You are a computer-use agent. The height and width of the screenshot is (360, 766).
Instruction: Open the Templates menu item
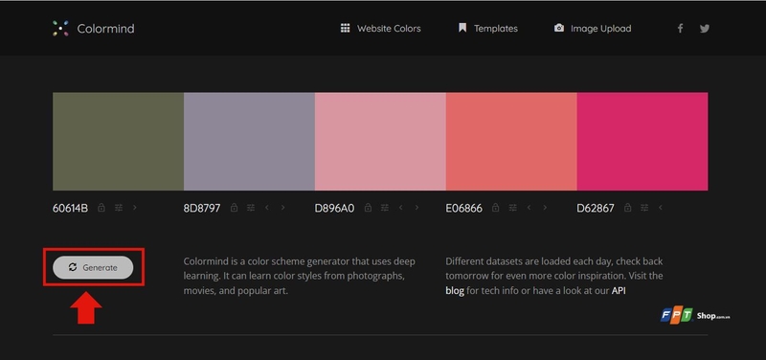[487, 29]
